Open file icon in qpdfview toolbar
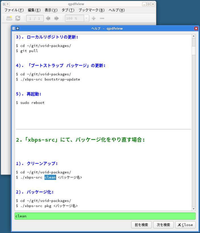 (x=9, y=18)
